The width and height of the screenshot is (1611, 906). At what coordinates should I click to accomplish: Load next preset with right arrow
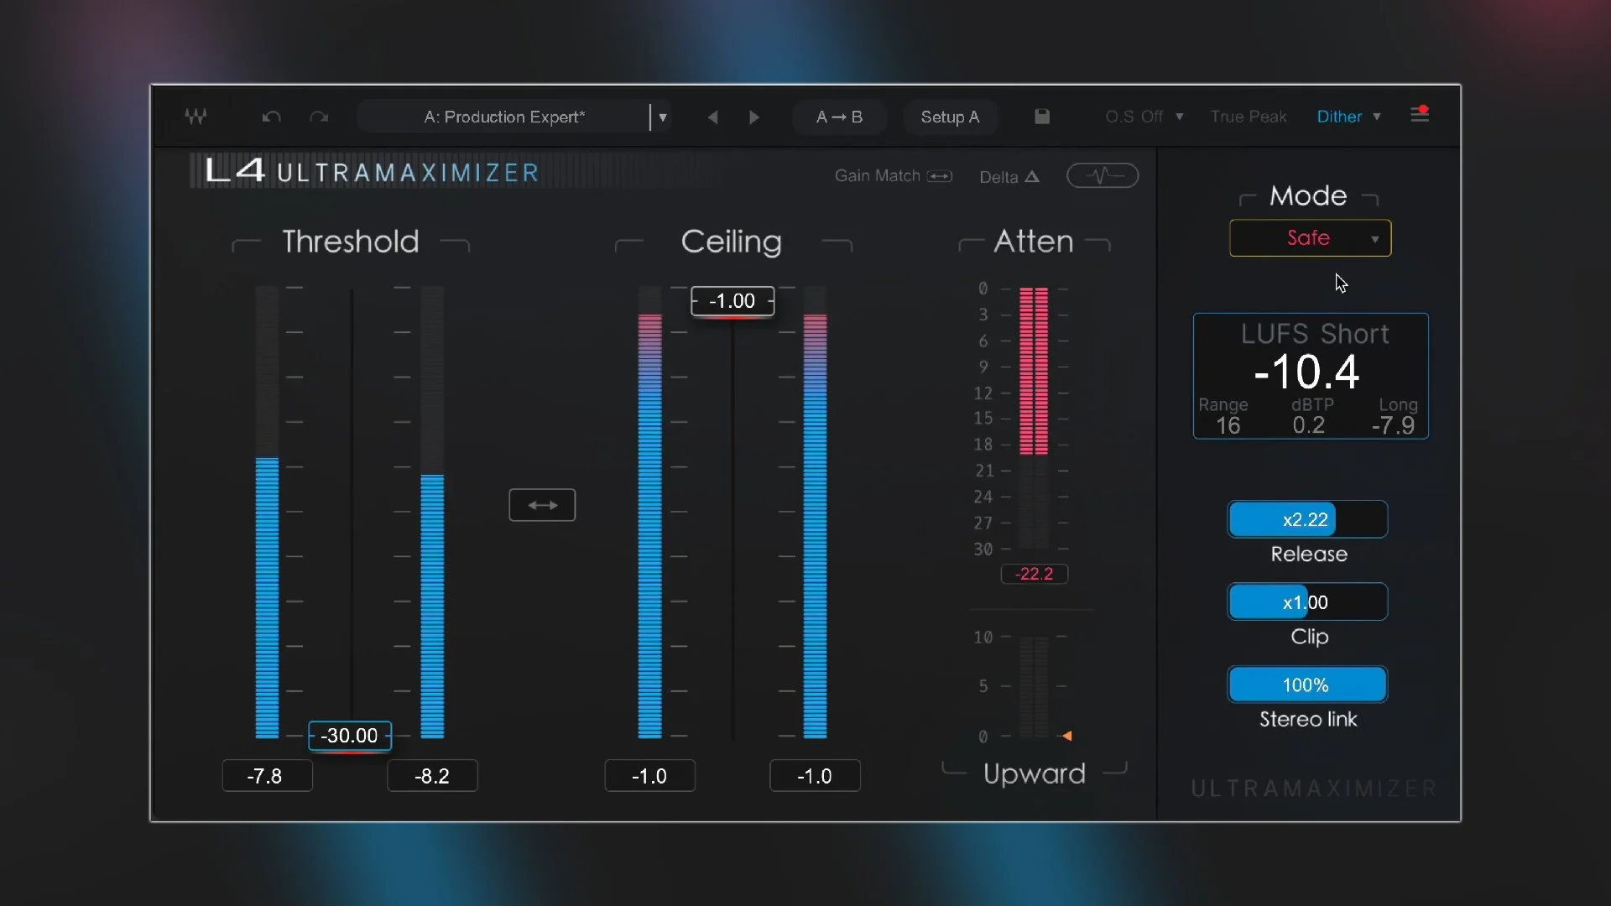pyautogui.click(x=753, y=117)
